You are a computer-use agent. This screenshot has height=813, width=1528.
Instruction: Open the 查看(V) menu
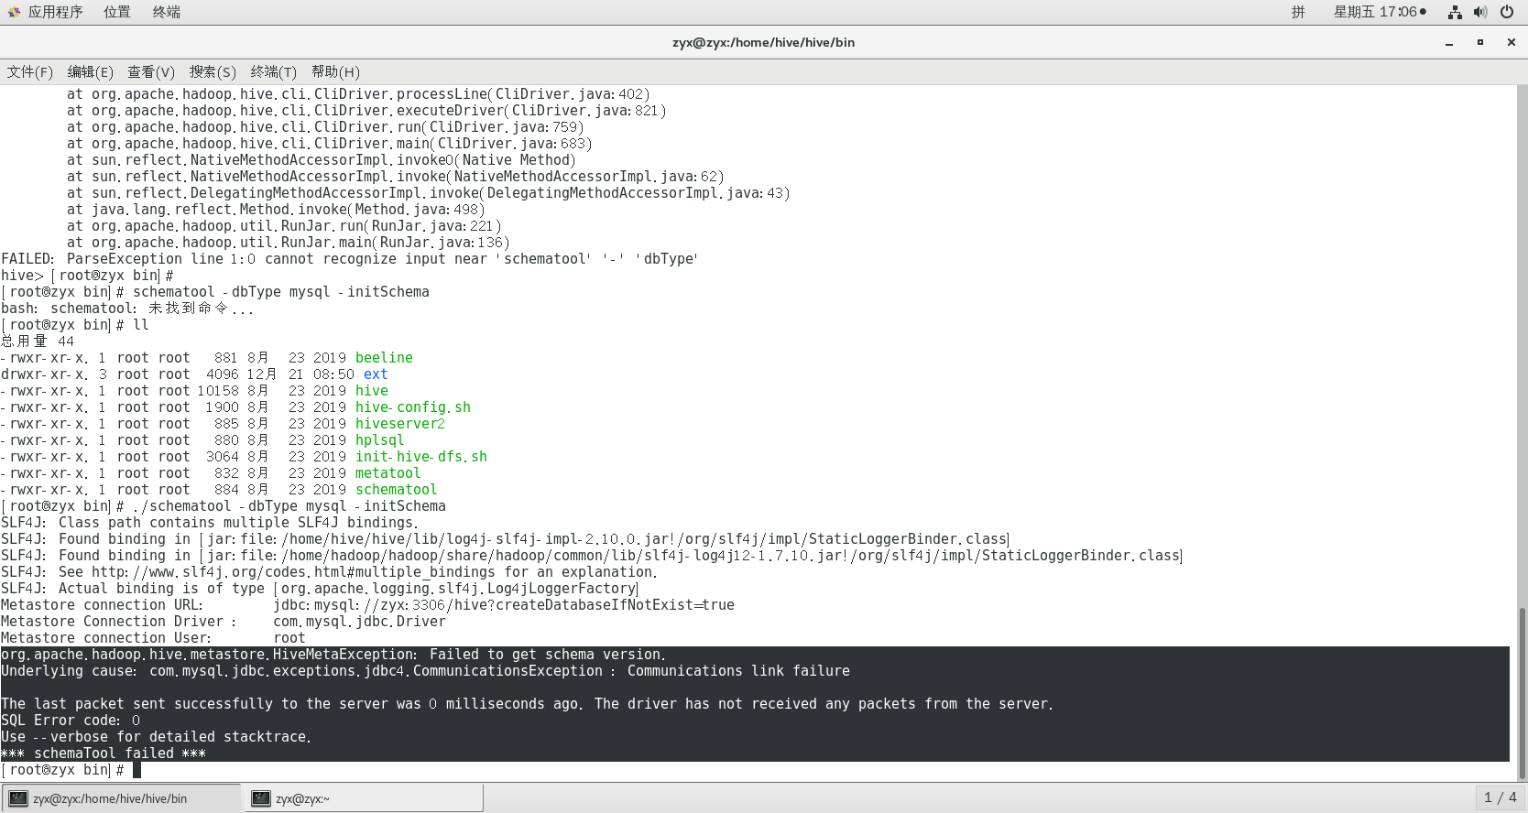click(151, 71)
